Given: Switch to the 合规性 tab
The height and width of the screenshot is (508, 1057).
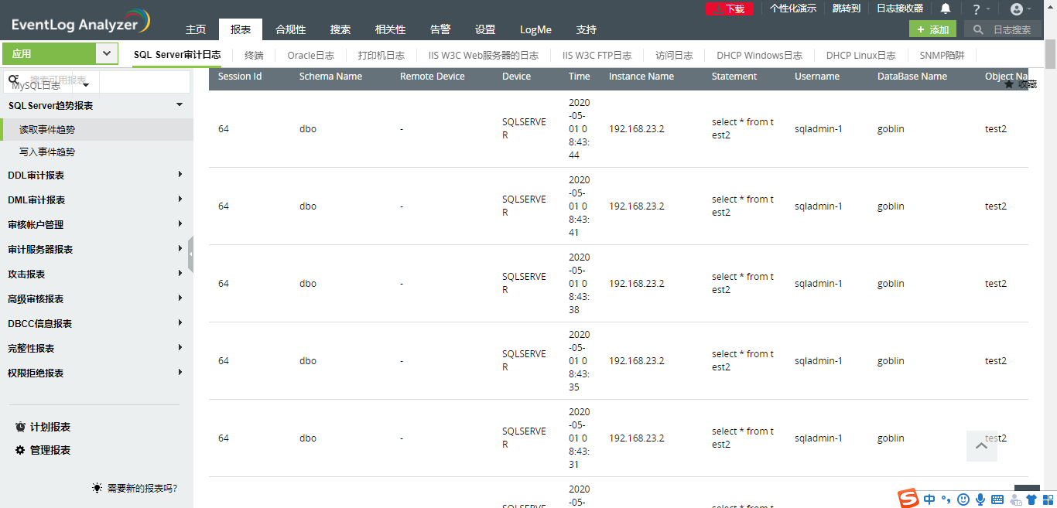Looking at the screenshot, I should 291,30.
